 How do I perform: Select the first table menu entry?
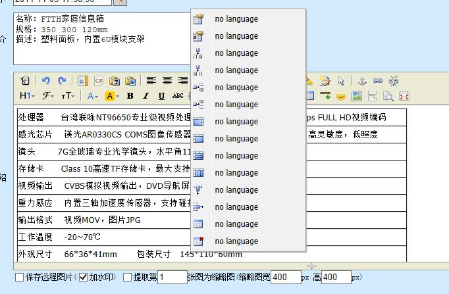pyautogui.click(x=236, y=19)
